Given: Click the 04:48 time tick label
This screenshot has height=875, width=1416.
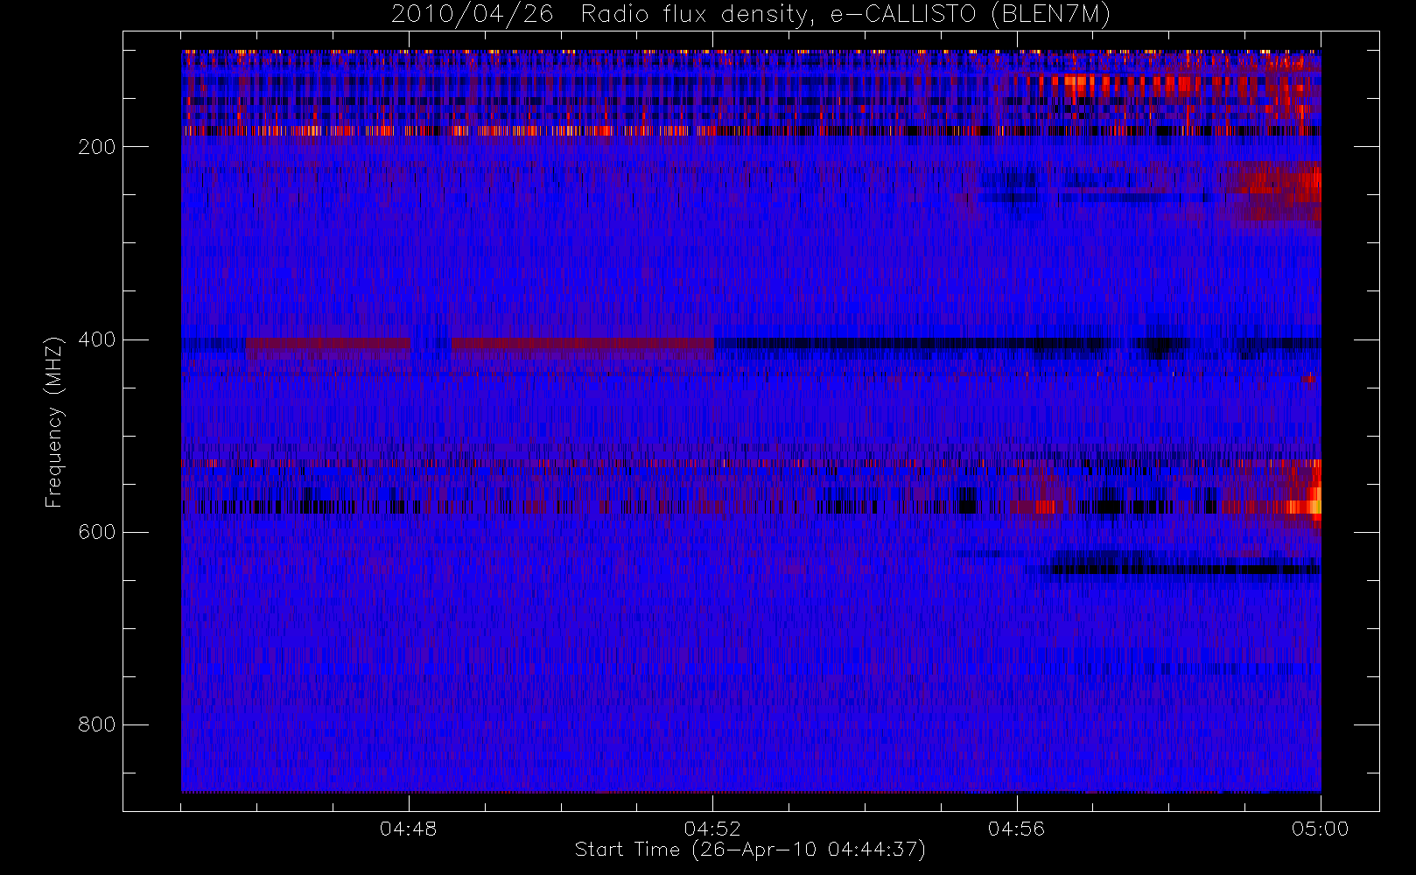Looking at the screenshot, I should click(x=409, y=829).
